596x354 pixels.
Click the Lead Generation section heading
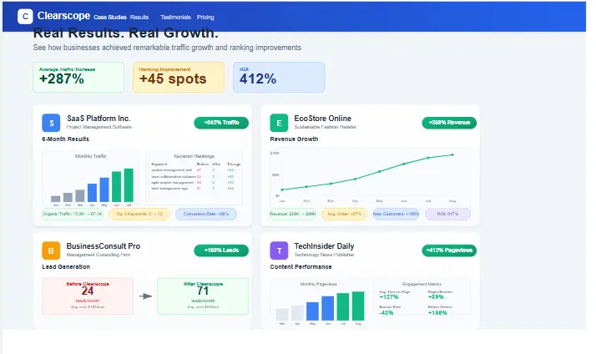[66, 267]
